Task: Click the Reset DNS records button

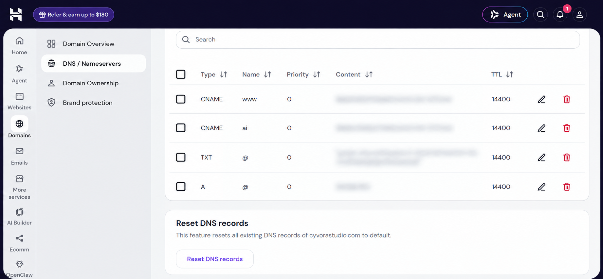Action: (x=215, y=259)
